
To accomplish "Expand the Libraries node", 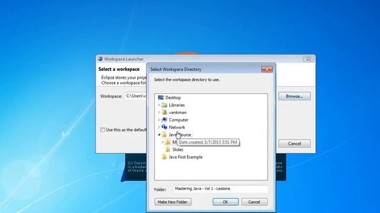I will (159, 105).
